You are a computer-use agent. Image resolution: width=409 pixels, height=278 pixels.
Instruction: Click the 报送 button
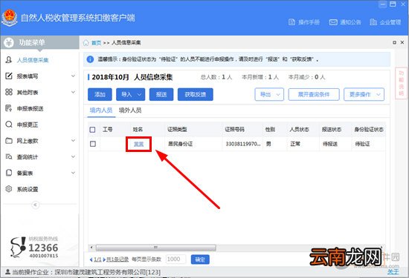(161, 94)
